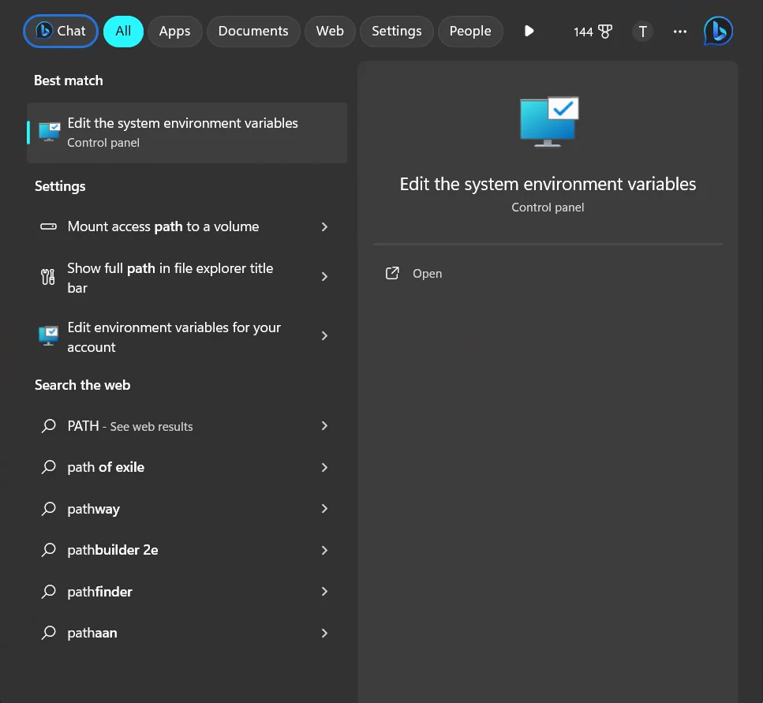Expand Show full path in file explorer chevron
The image size is (763, 703).
click(x=324, y=277)
